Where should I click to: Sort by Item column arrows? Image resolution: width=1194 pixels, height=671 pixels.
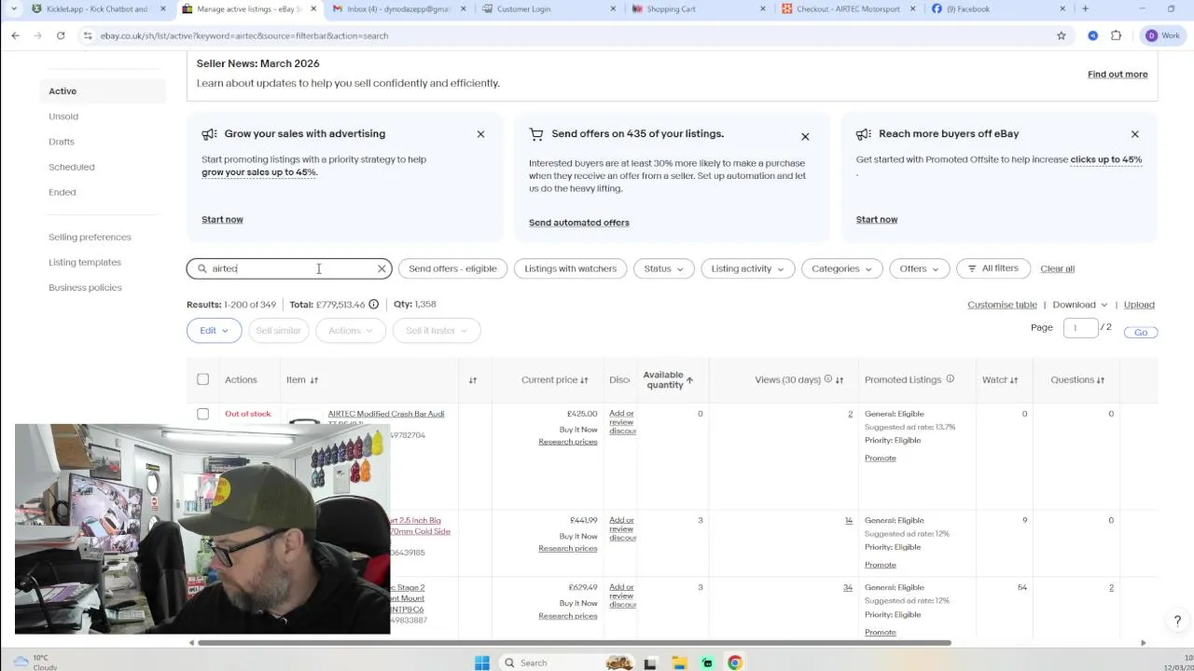pyautogui.click(x=313, y=380)
